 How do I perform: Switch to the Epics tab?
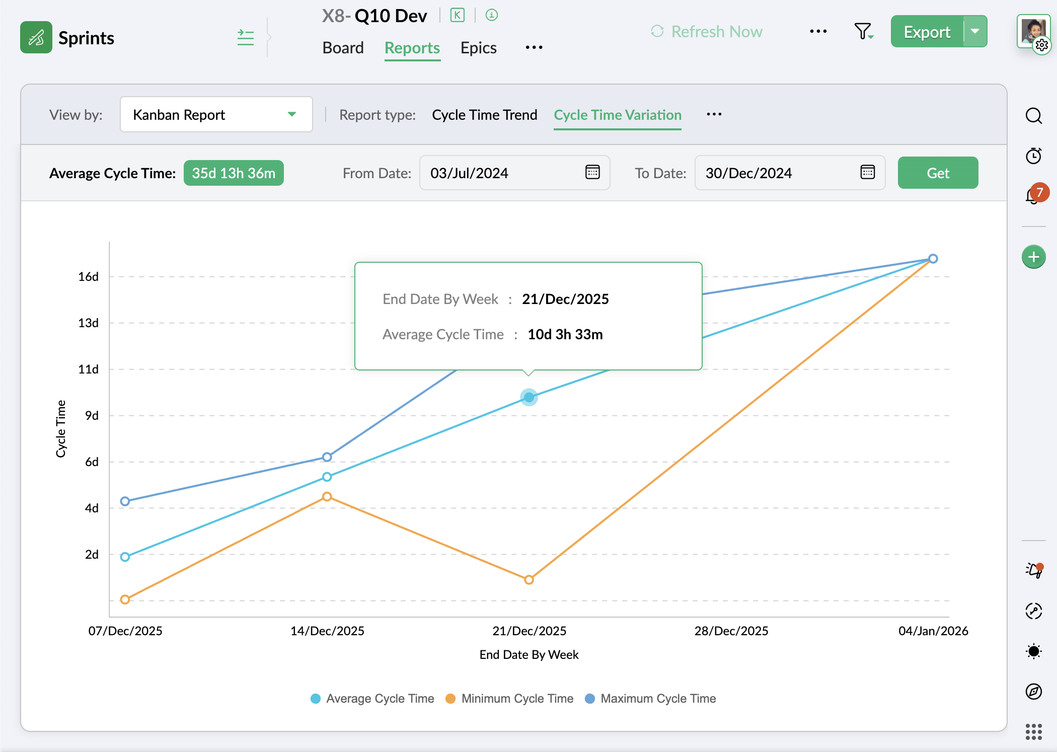click(x=478, y=48)
